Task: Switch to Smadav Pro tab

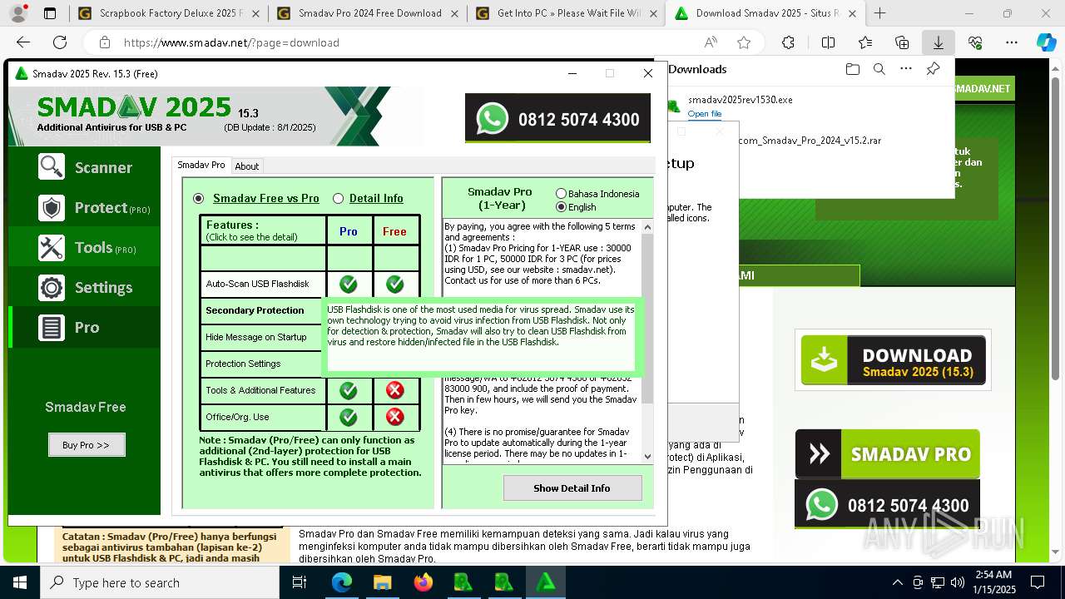Action: pos(201,165)
